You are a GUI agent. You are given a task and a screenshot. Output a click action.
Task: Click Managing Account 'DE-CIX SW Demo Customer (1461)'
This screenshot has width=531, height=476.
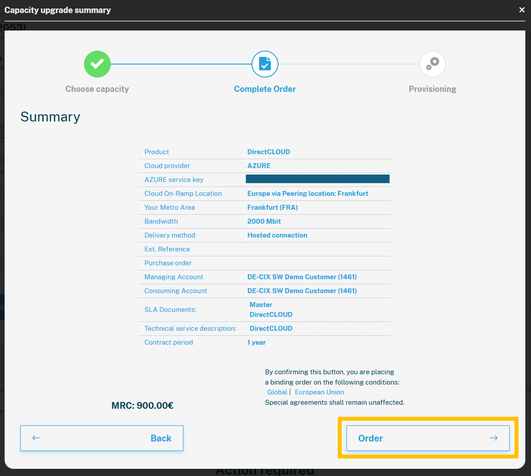pos(302,277)
